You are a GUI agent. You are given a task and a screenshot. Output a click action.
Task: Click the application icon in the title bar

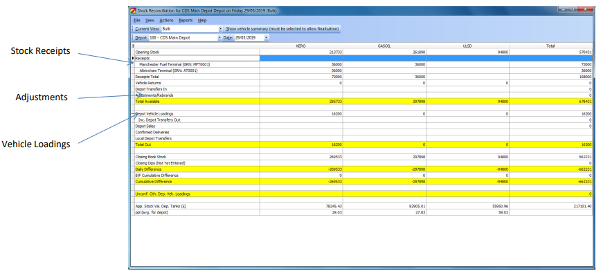133,10
